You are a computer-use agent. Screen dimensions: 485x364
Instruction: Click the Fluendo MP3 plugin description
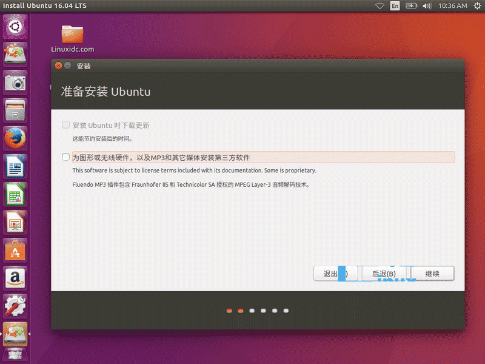pyautogui.click(x=191, y=185)
